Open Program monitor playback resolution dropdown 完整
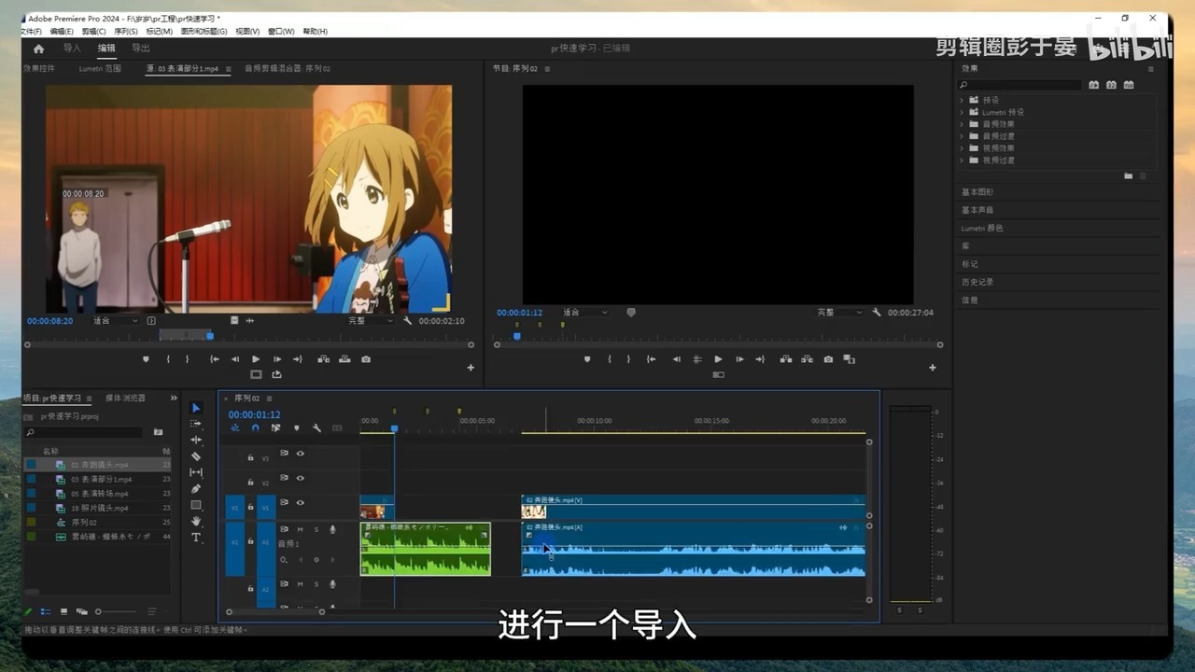 pos(840,313)
